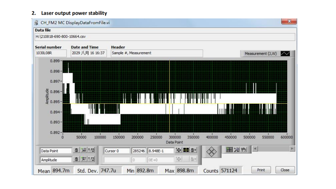Select the graph pan hand tool
336x189 pixels.
[x=244, y=150]
